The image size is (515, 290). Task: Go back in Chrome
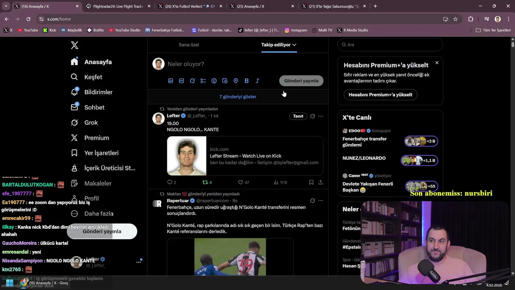click(6, 19)
